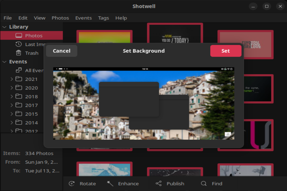Image resolution: width=287 pixels, height=191 pixels.
Task: Click the Publish toolbar label
Action: pos(175,183)
